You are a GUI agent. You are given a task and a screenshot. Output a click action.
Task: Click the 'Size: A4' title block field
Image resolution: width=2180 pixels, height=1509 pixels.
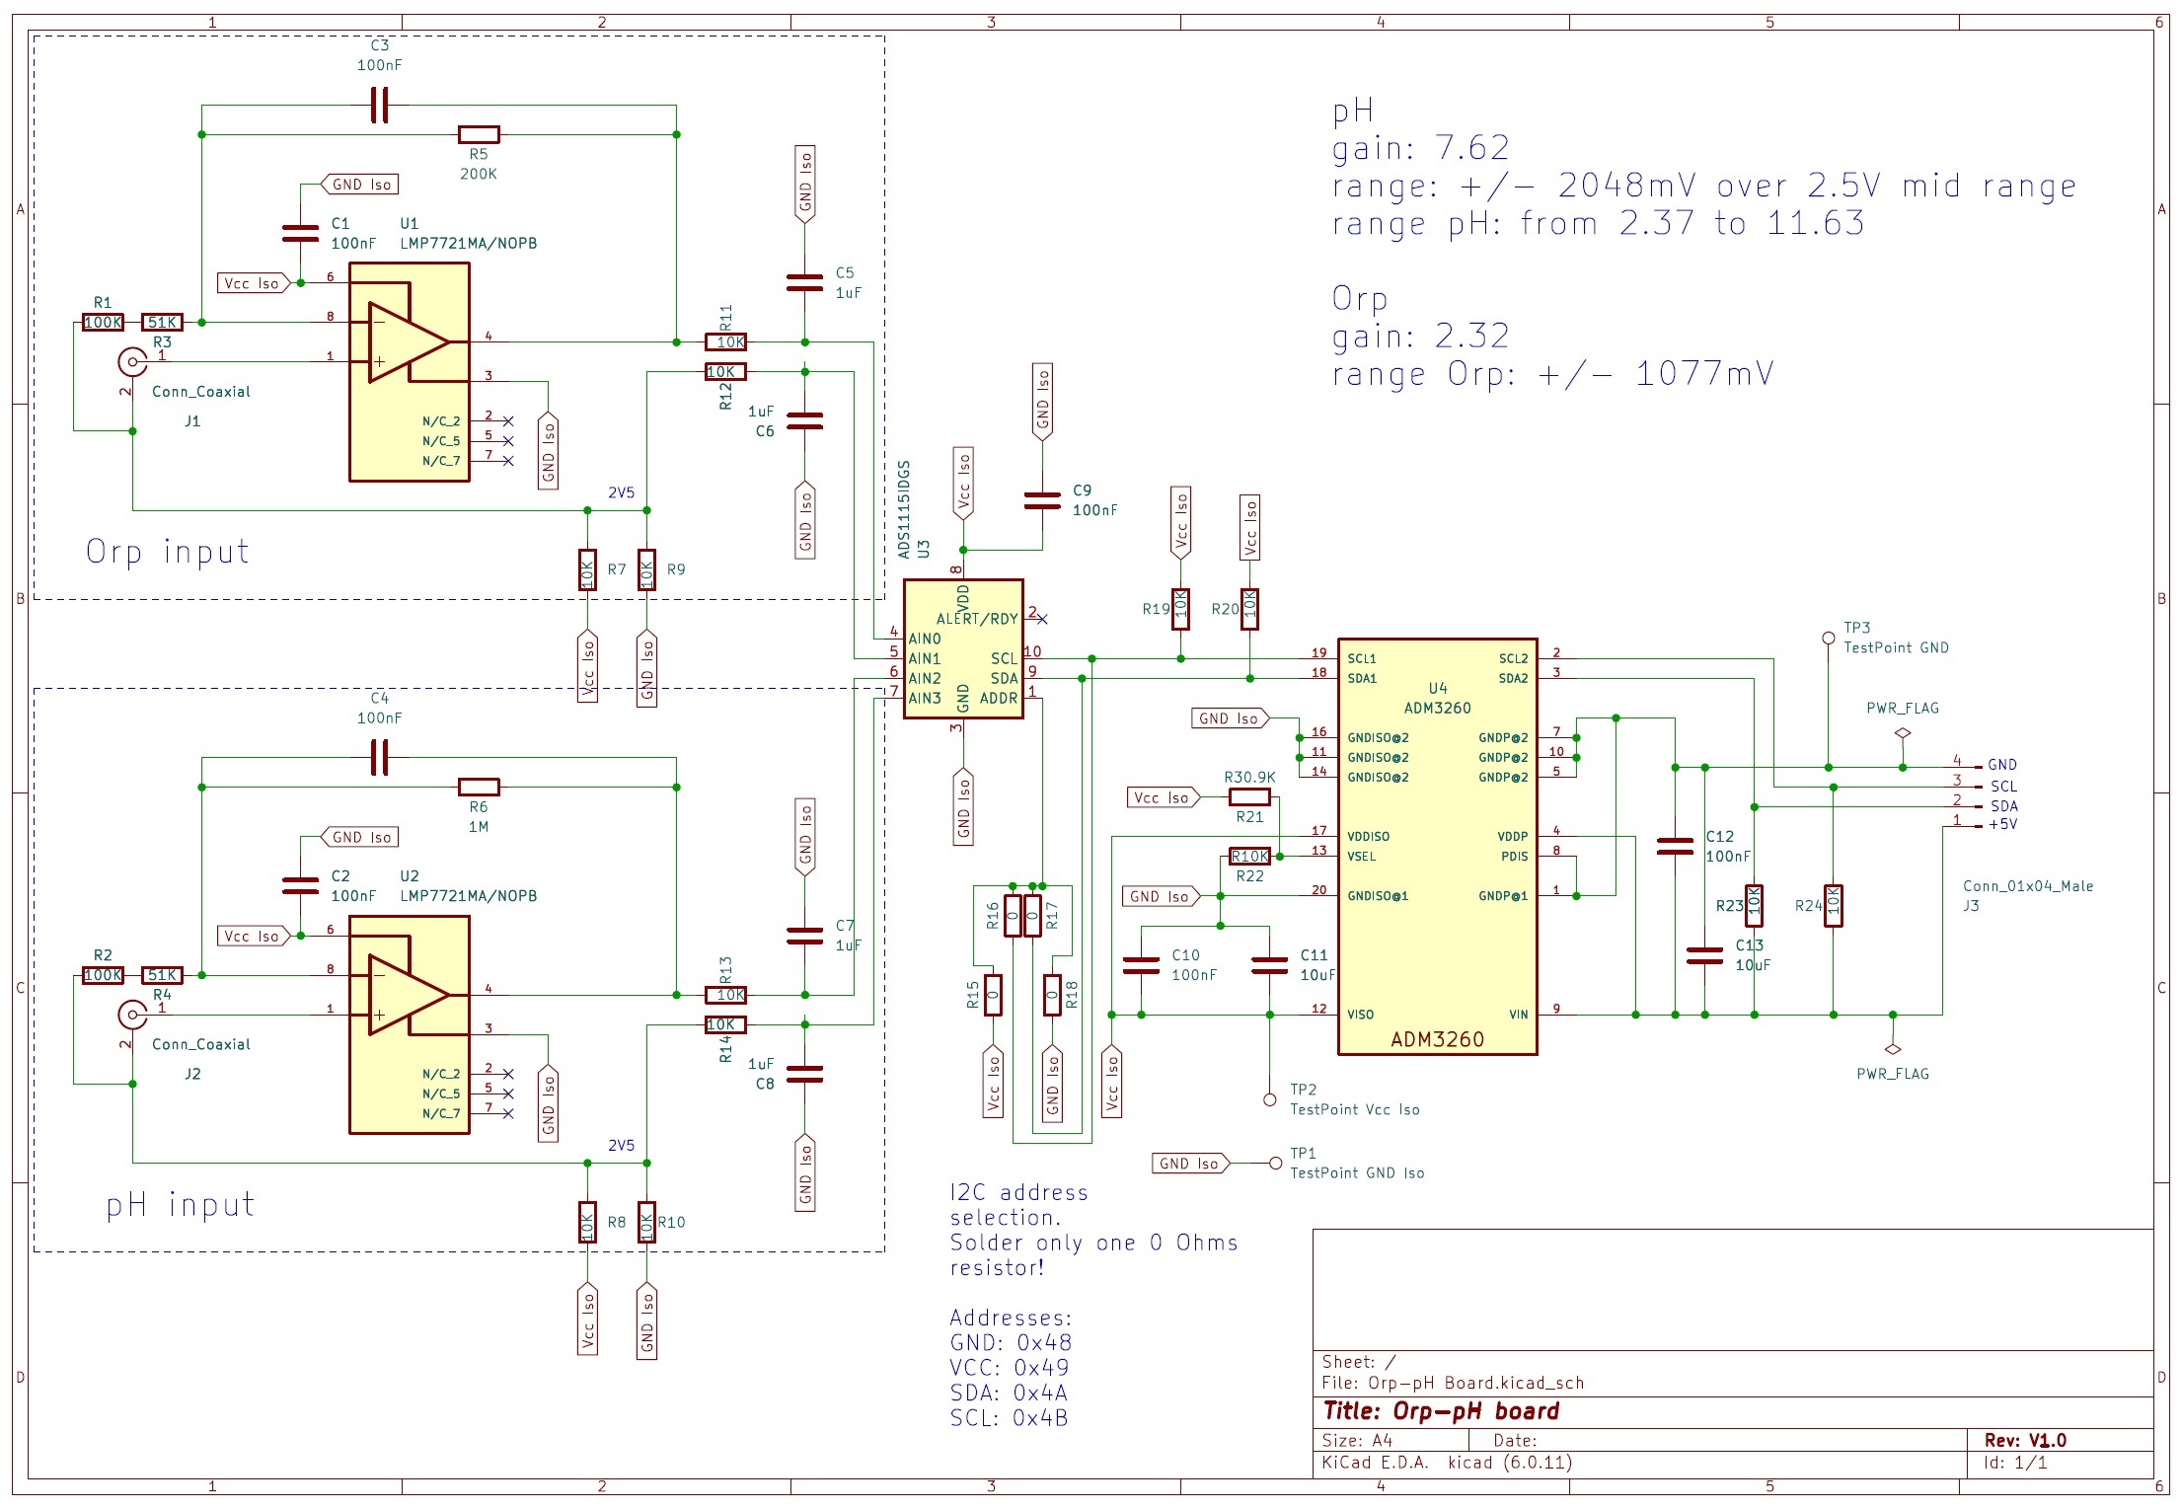(x=1358, y=1441)
